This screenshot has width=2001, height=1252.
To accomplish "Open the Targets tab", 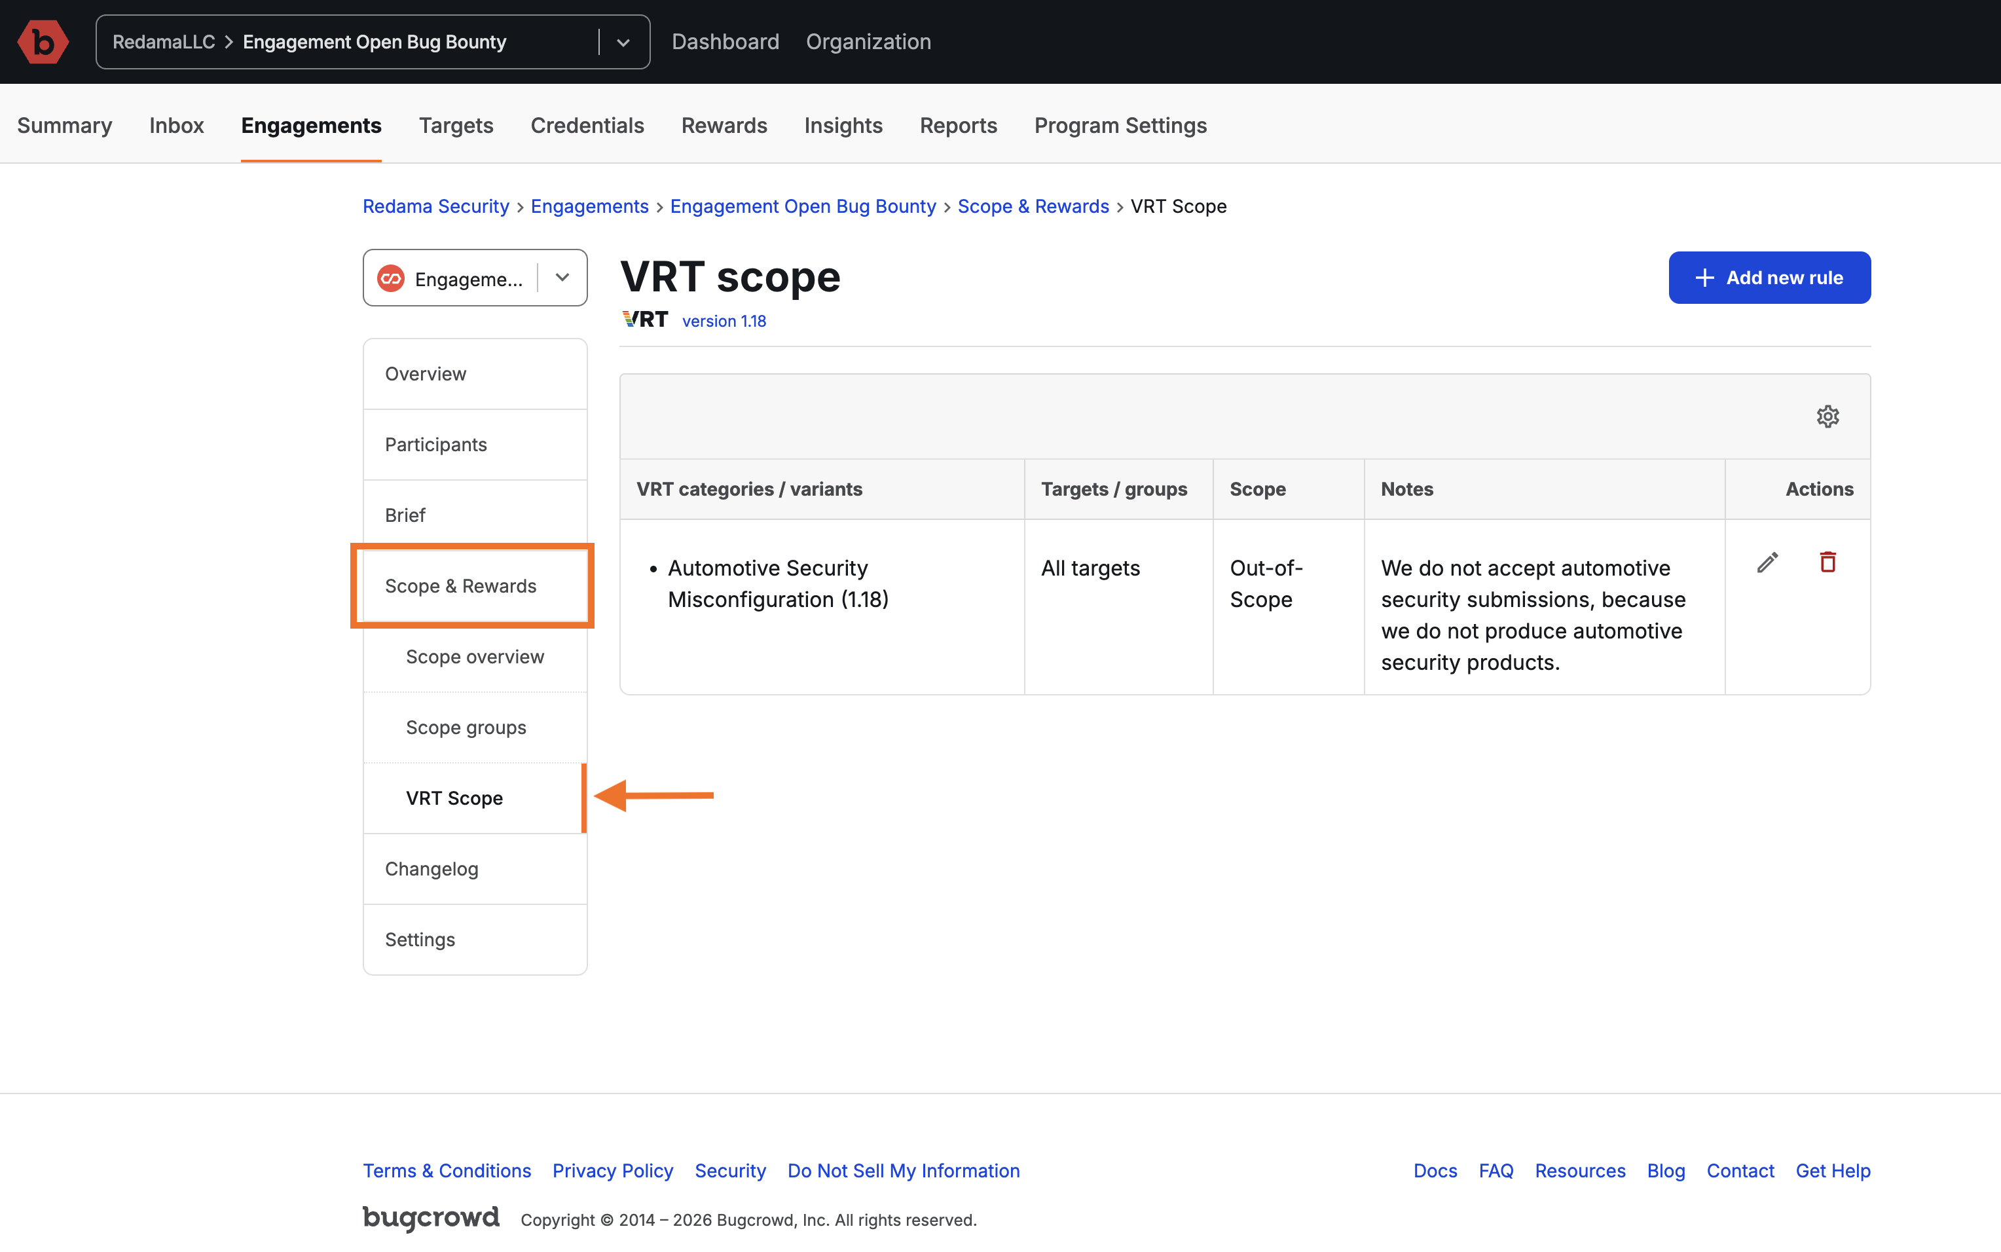I will [456, 125].
